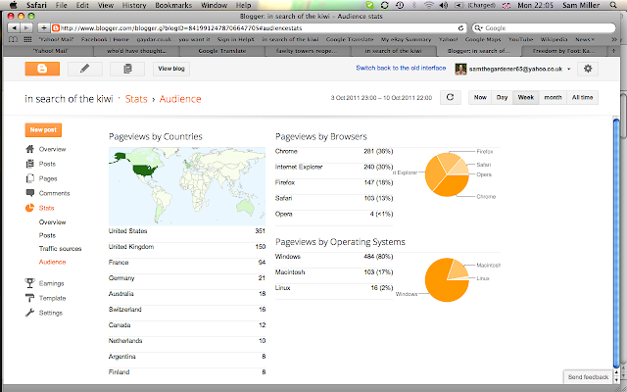Click Switch back to the old interface
Viewport: 627px width, 392px height.
coord(401,68)
